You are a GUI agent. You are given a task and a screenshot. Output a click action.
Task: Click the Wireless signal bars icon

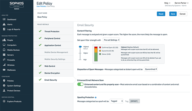point(4,65)
